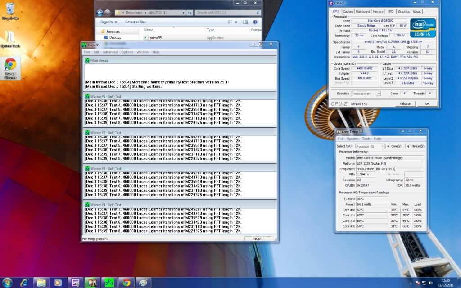Switch to the Core Temp taskbar button
This screenshot has width=461, height=288.
tap(92, 283)
